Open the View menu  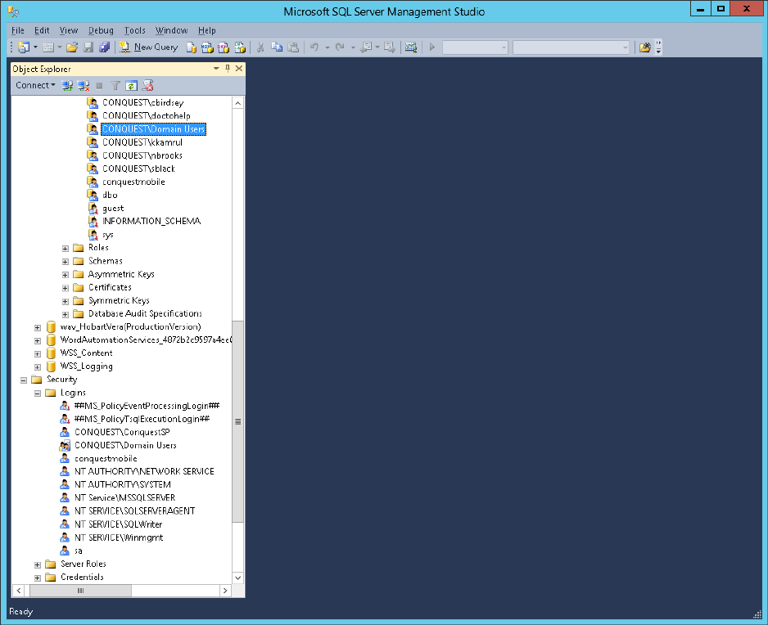click(69, 30)
